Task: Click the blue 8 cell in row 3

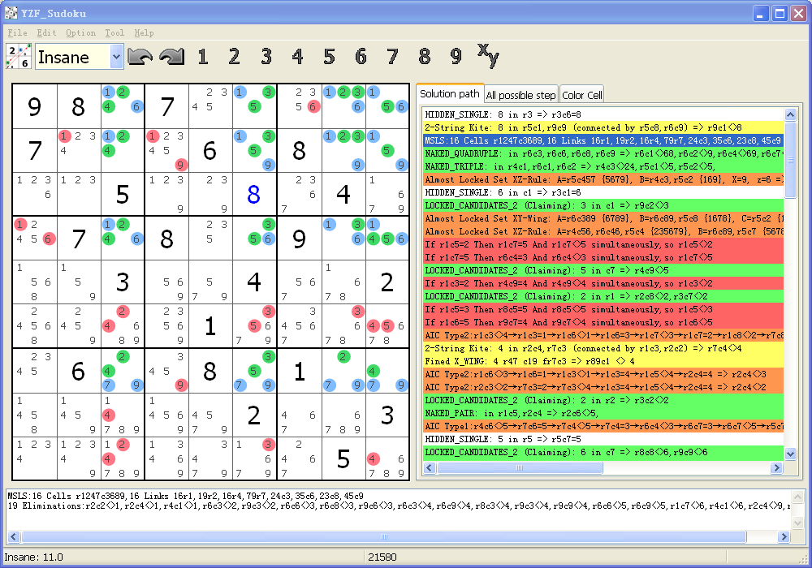Action: pos(253,195)
